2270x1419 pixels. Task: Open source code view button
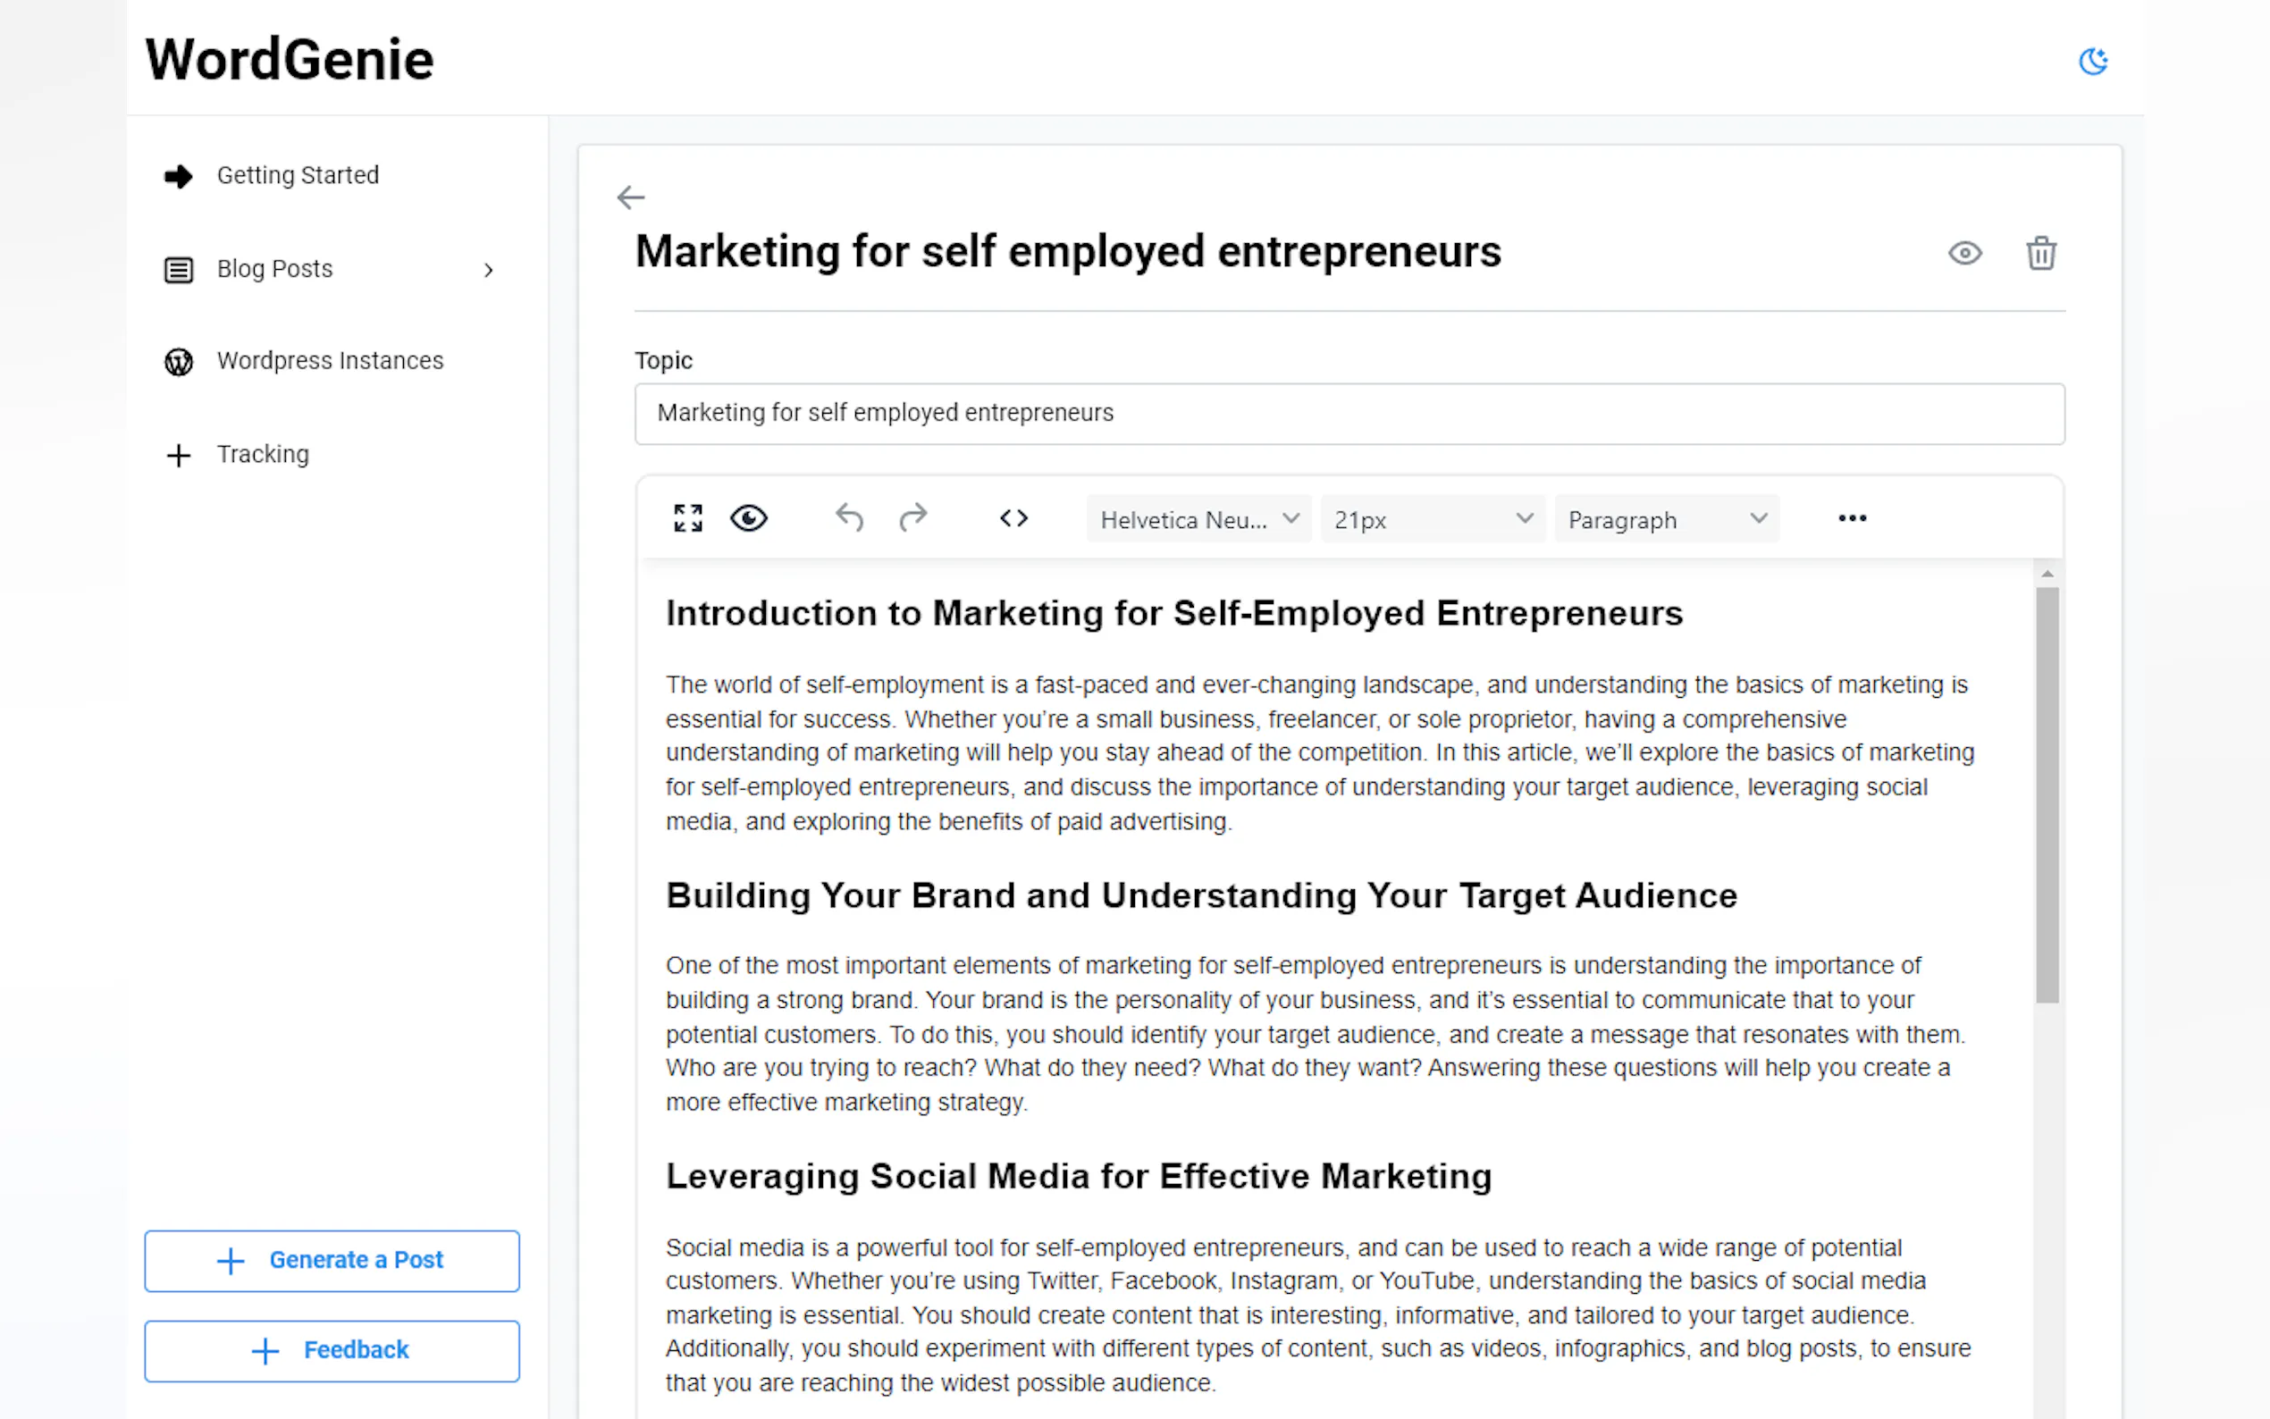pyautogui.click(x=1013, y=518)
